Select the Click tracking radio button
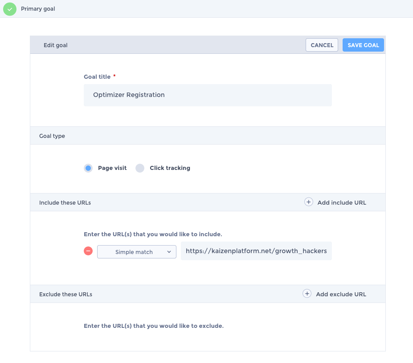 pos(140,168)
